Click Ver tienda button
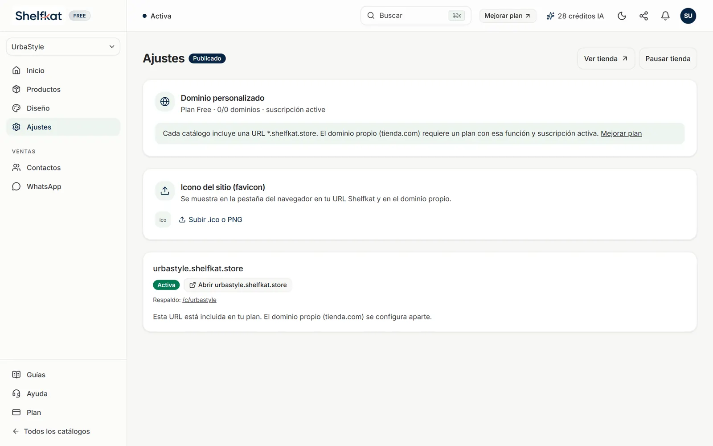Screen dimensions: 713x446 (606, 58)
